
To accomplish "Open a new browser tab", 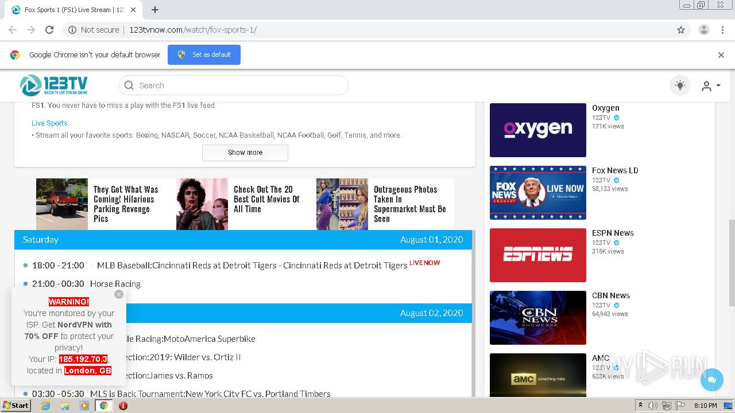I will [x=155, y=10].
